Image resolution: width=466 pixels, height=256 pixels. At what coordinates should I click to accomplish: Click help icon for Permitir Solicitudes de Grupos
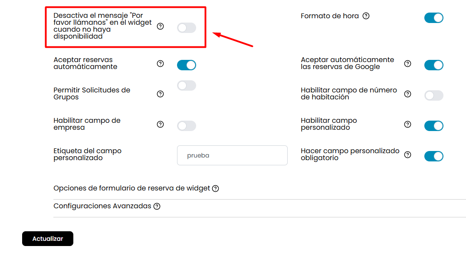pyautogui.click(x=160, y=94)
